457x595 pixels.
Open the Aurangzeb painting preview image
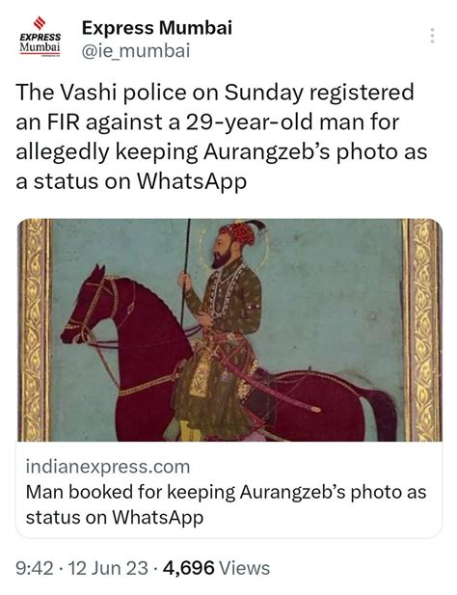pos(229,330)
